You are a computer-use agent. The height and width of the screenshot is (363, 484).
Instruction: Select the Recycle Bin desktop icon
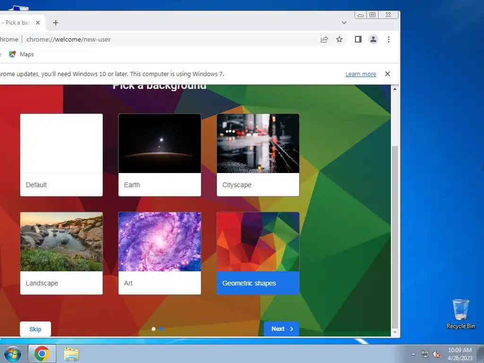460,314
